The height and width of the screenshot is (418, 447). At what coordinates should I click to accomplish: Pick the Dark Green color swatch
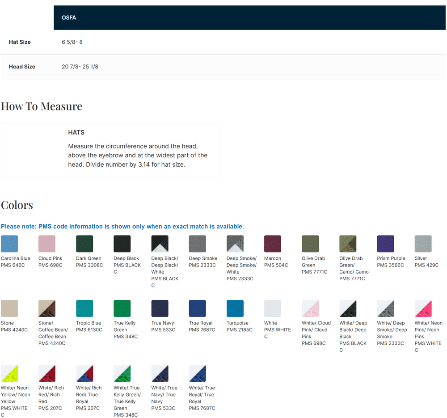point(84,244)
